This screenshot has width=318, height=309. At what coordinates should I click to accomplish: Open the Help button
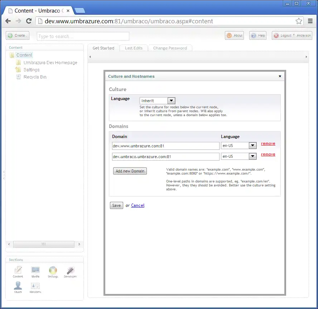click(x=258, y=35)
